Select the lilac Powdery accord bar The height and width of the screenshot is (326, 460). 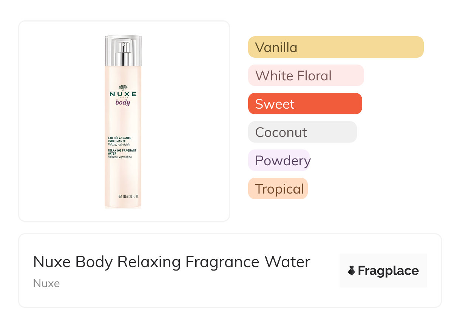(279, 160)
